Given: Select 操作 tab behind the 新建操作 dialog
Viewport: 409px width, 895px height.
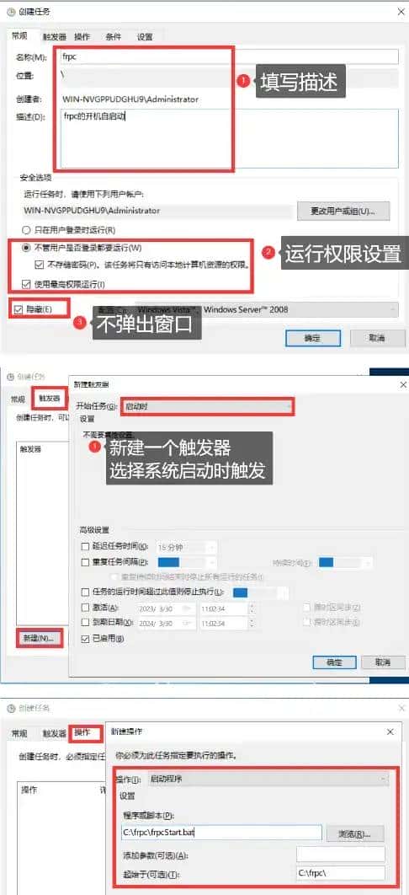Looking at the screenshot, I should click(82, 733).
